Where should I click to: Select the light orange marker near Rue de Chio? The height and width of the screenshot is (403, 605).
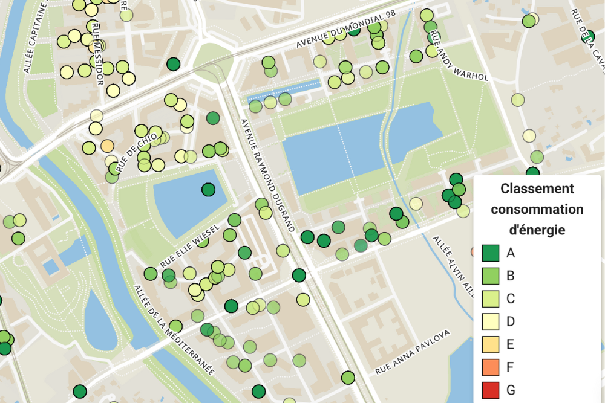pos(107,146)
